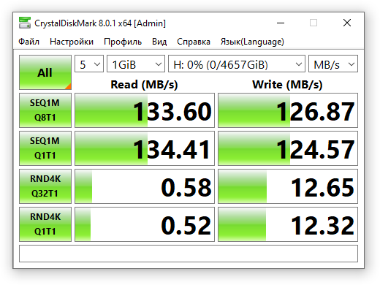Start the SEQ1M Q1T1 test
This screenshot has height=285, width=380.
point(45,148)
